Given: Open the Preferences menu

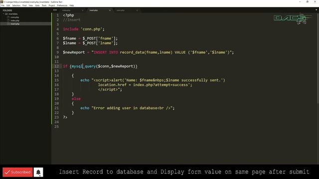Looking at the screenshot, I should pos(62,5).
